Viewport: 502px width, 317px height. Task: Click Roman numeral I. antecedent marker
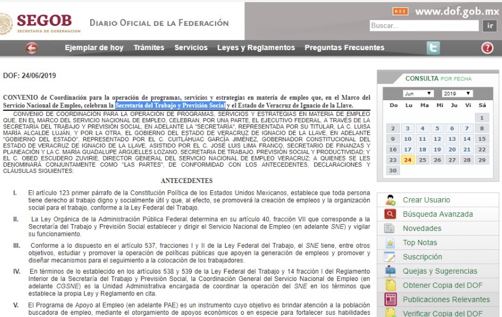tap(15, 193)
